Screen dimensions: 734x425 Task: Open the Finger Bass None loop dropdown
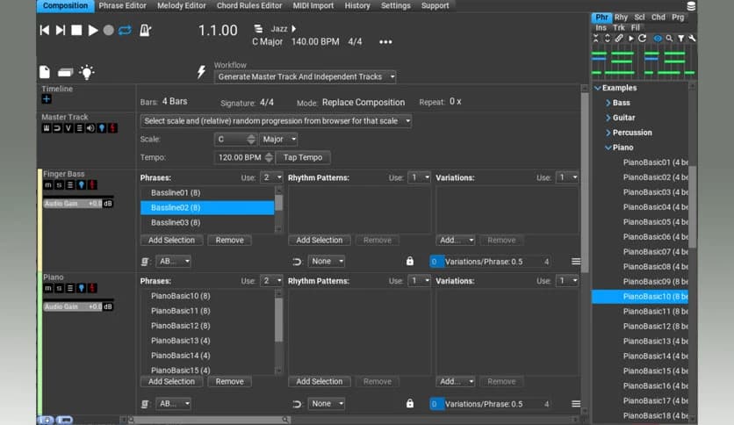(x=327, y=261)
